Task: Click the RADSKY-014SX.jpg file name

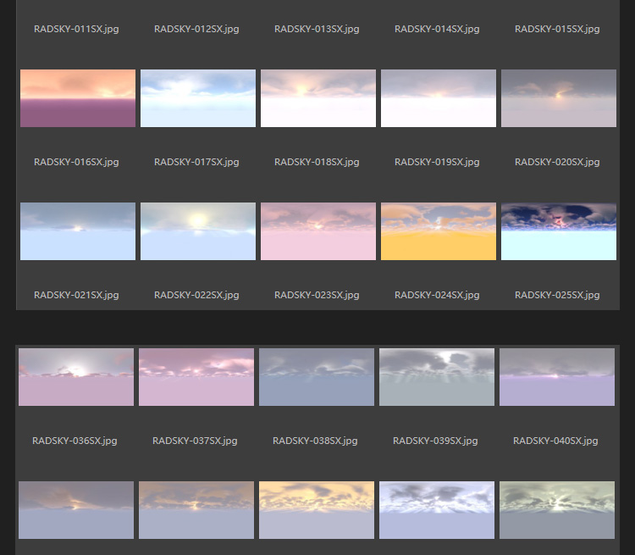Action: [x=437, y=29]
